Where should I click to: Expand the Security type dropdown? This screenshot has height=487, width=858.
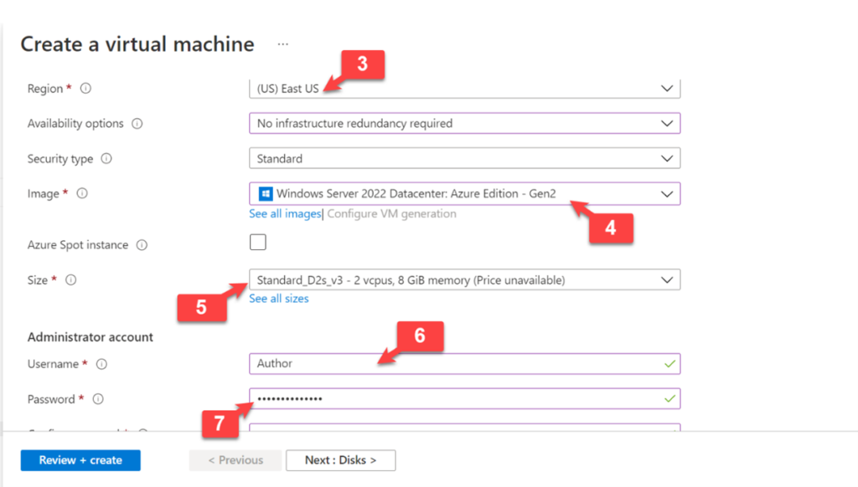(x=464, y=158)
